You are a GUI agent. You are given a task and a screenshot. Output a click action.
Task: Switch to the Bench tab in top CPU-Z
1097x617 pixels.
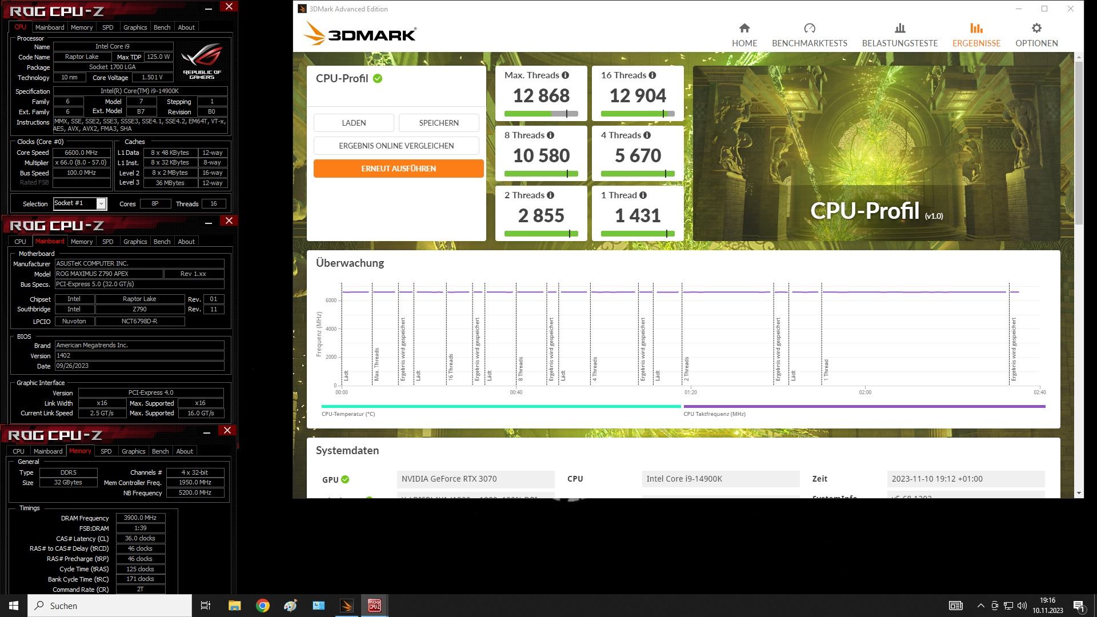pyautogui.click(x=162, y=27)
